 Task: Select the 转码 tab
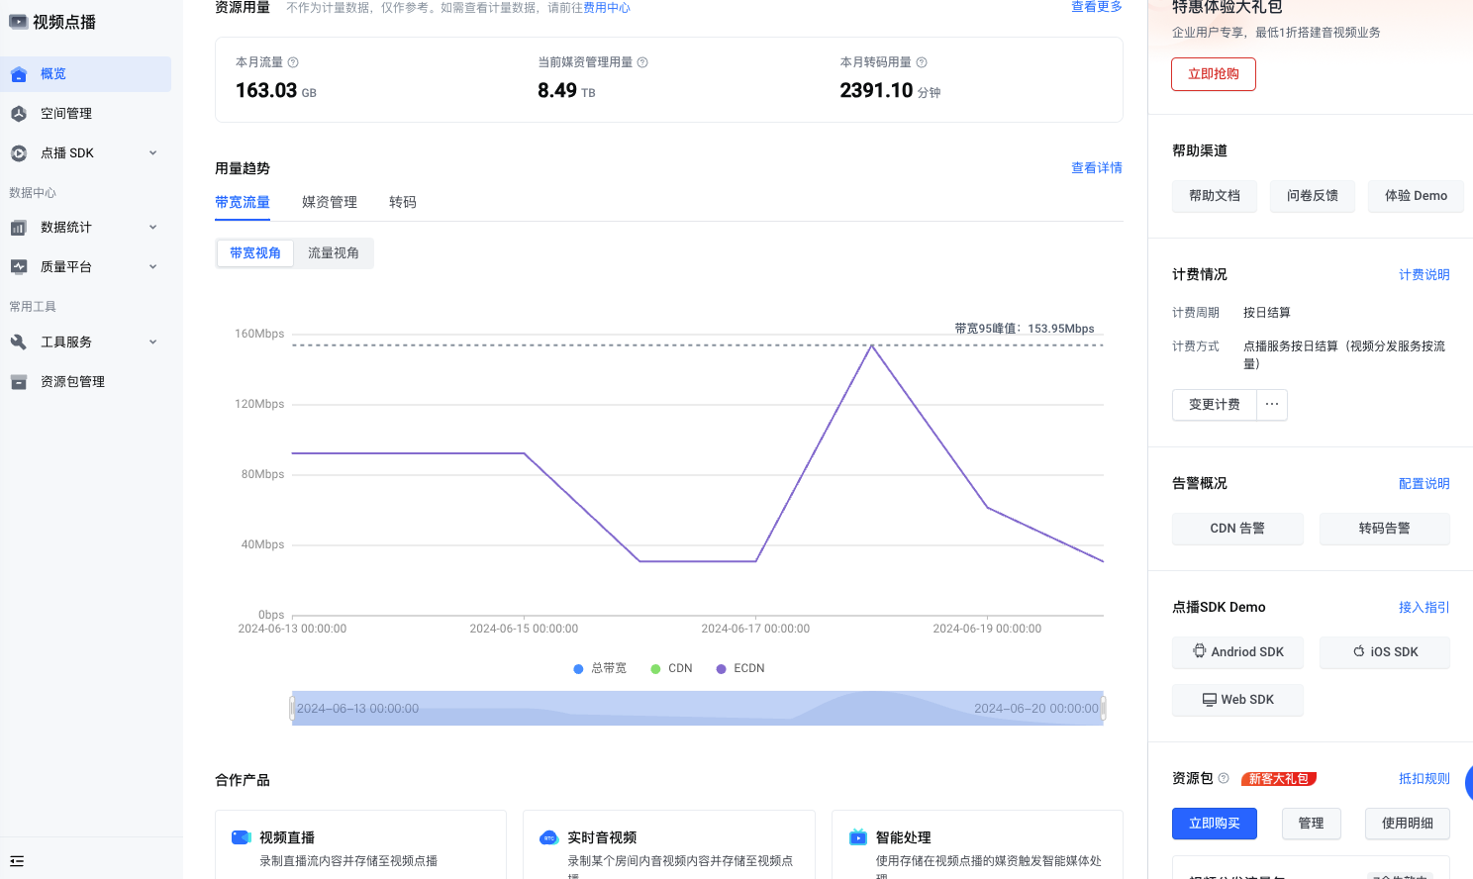pos(403,202)
